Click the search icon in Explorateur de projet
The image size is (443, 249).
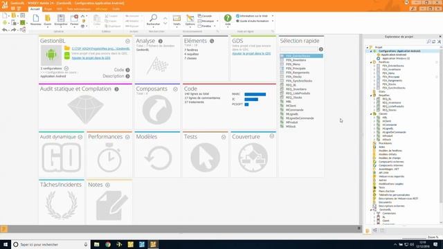[x=429, y=41]
